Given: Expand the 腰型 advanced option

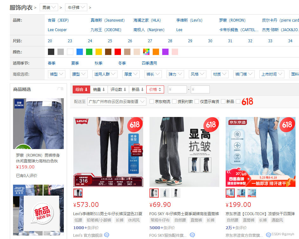Looking at the screenshot, I should pyautogui.click(x=79, y=74).
